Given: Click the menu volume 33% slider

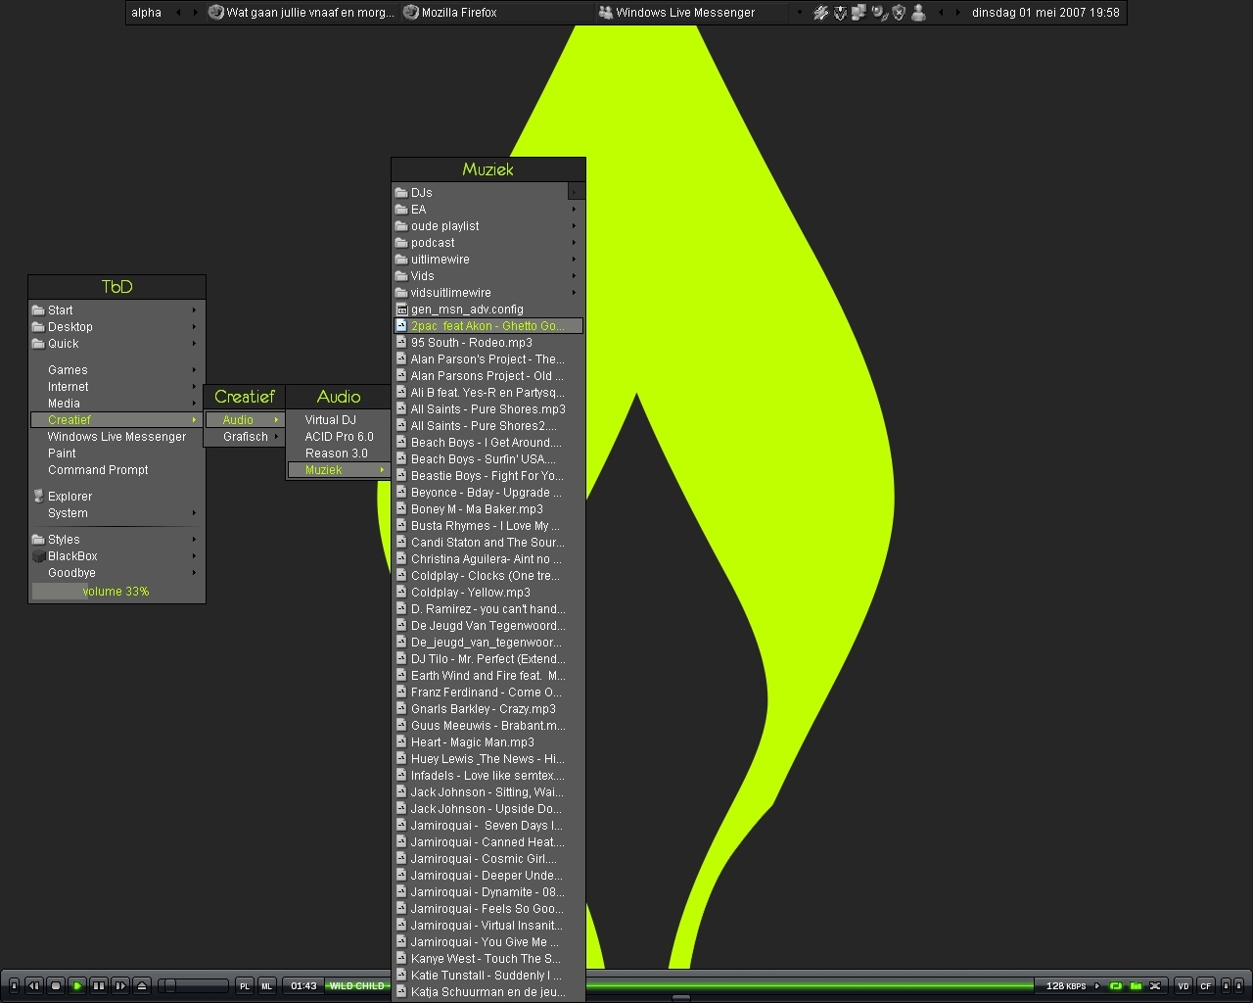Looking at the screenshot, I should click(x=116, y=592).
